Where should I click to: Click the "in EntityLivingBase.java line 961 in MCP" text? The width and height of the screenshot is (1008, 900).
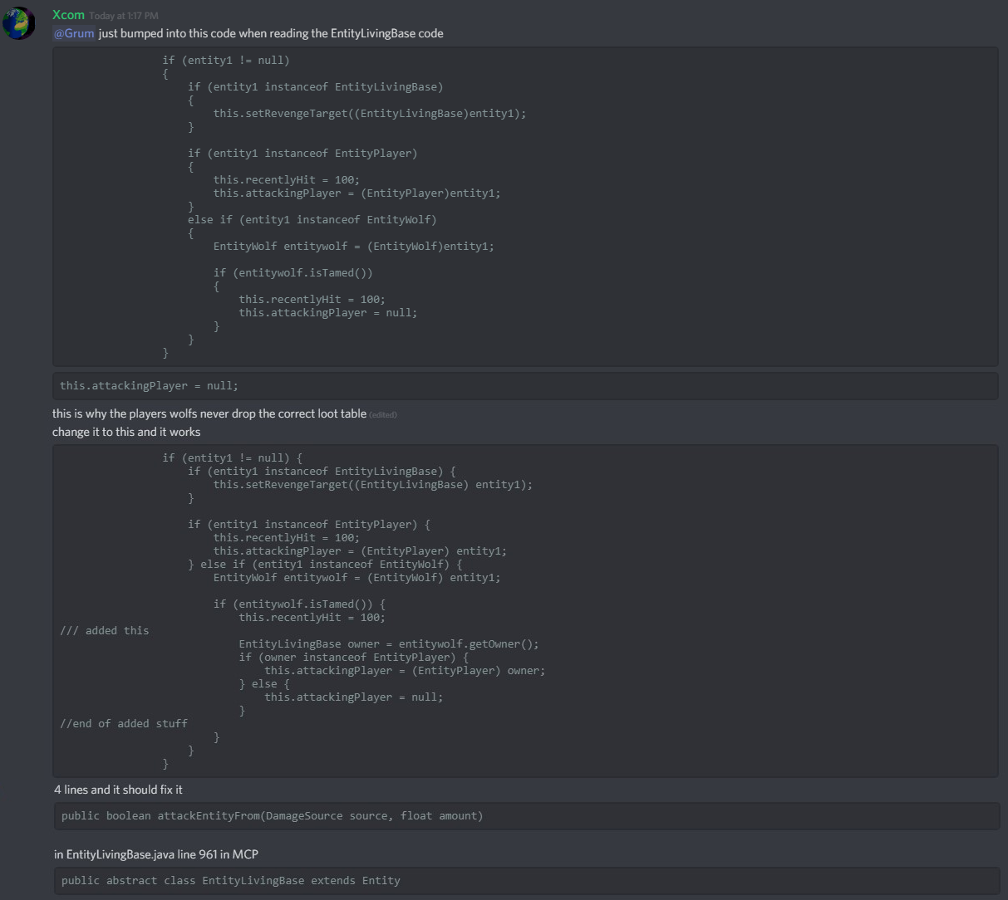pos(161,854)
